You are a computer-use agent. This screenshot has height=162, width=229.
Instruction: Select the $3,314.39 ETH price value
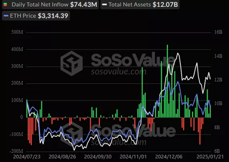click(53, 16)
